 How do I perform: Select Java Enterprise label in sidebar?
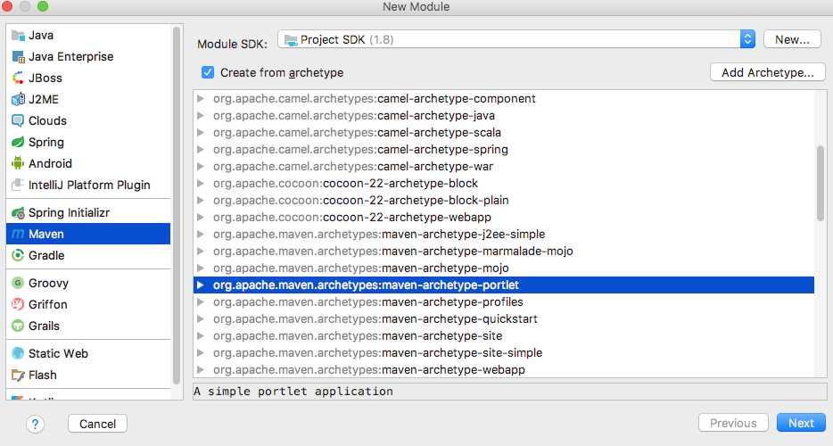[x=70, y=56]
